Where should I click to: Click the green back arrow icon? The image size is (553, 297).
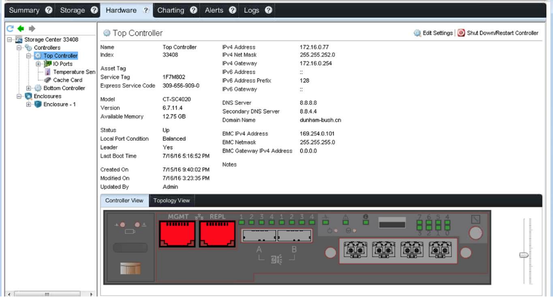(21, 28)
